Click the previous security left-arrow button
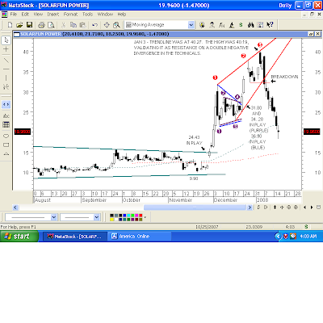 pos(304,207)
